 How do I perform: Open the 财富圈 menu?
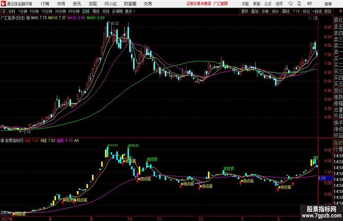130,4
